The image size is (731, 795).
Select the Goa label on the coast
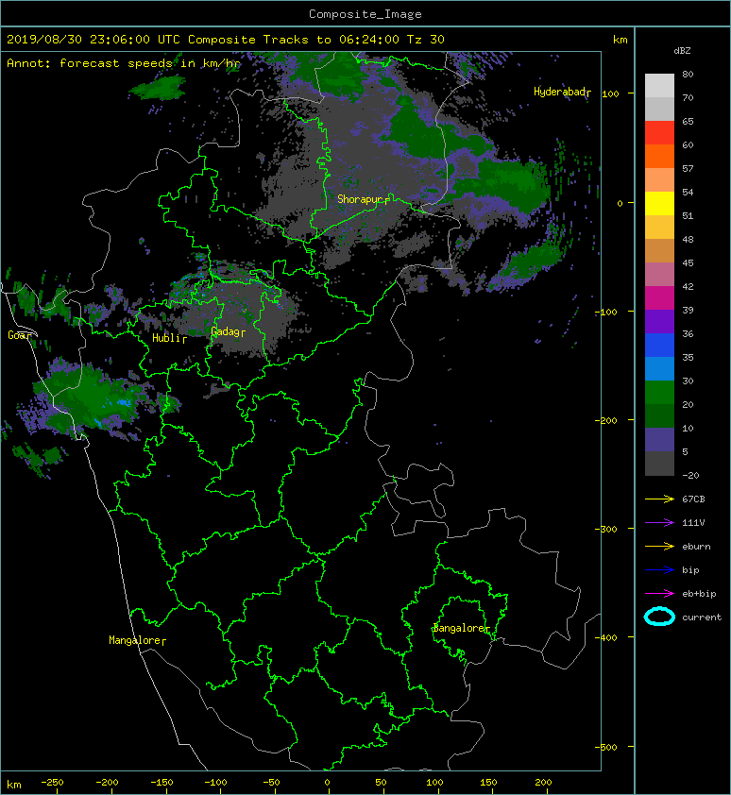click(17, 335)
